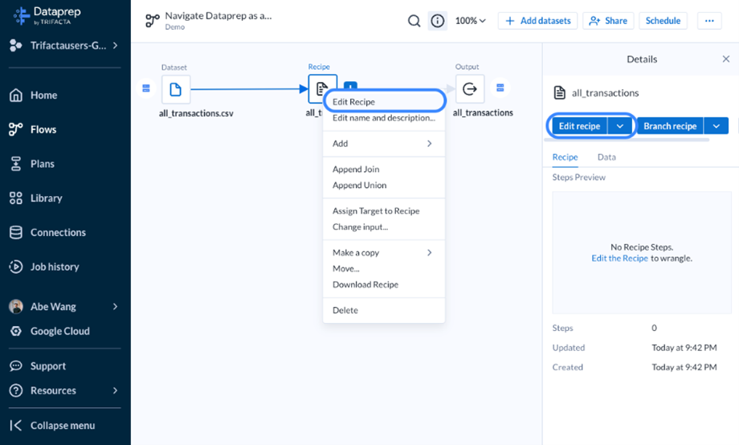Expand the Add submenu
The image size is (739, 445).
[384, 143]
